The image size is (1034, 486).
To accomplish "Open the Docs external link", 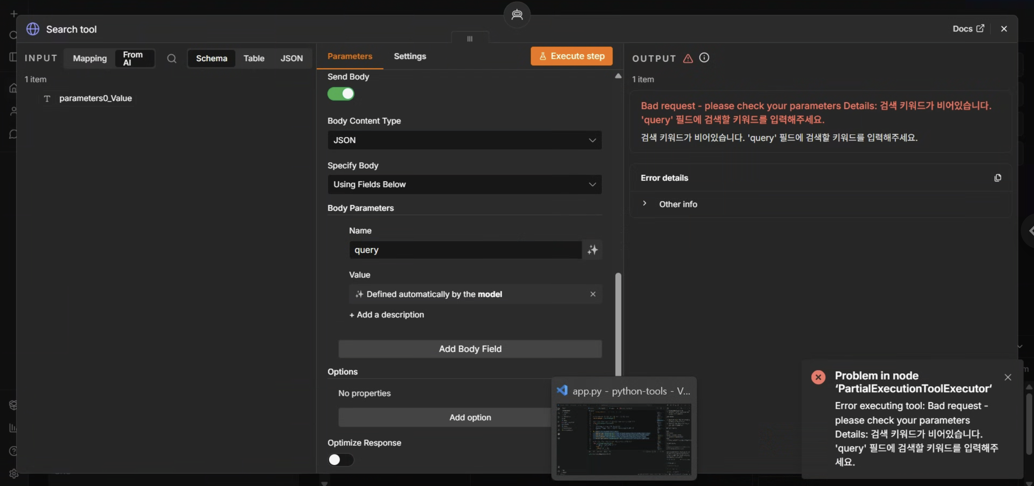I will coord(968,28).
